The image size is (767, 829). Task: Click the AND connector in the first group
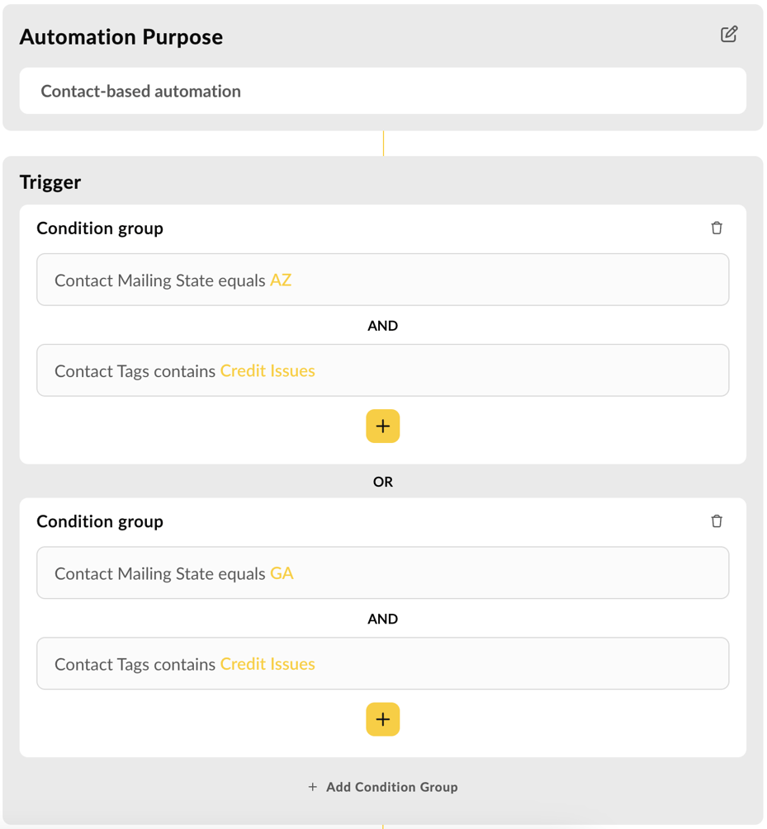pyautogui.click(x=382, y=326)
